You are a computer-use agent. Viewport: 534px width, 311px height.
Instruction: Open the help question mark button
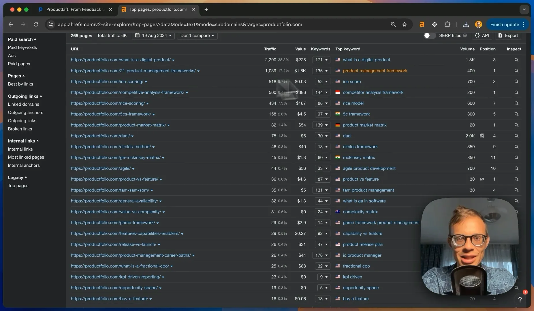point(520,299)
